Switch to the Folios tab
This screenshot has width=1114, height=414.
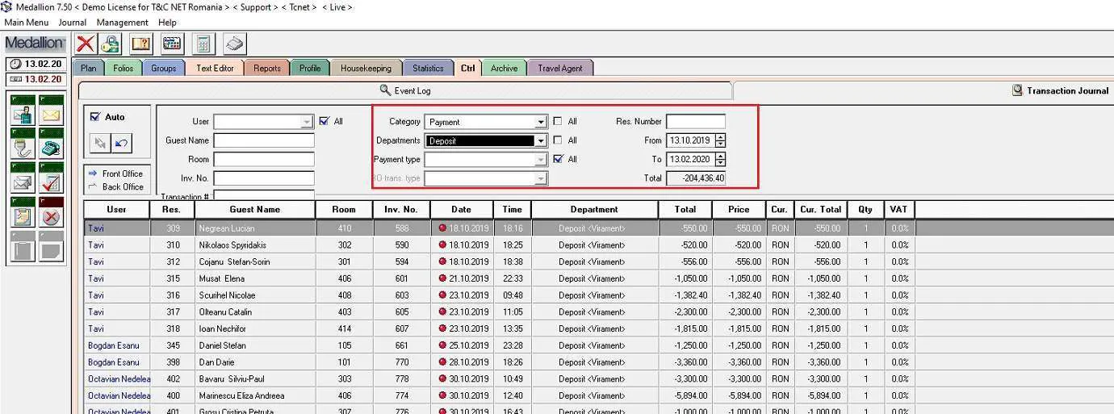pos(124,68)
